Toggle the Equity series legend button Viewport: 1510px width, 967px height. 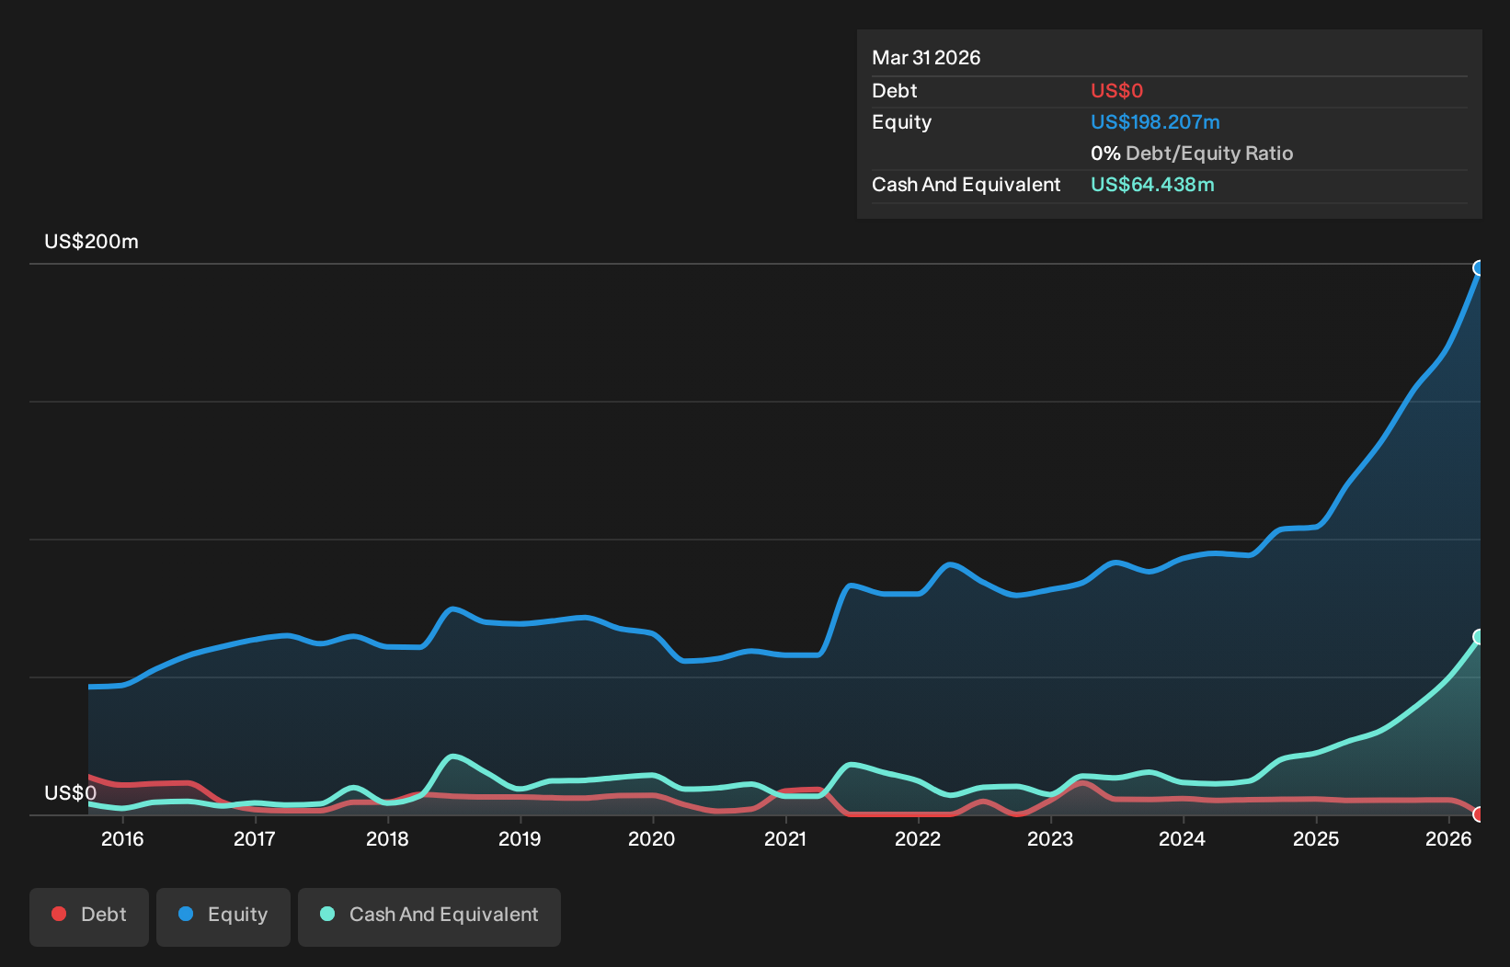(223, 916)
